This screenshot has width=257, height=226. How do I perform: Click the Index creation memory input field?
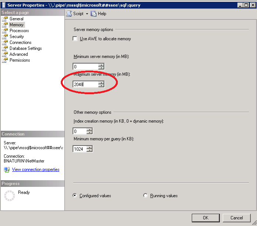coord(80,131)
